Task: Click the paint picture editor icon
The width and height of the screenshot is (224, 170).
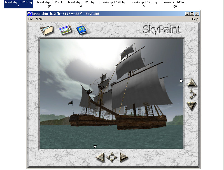Action: [65, 30]
